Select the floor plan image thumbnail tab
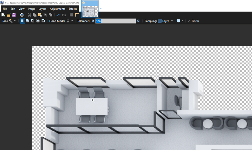 (x=90, y=9)
